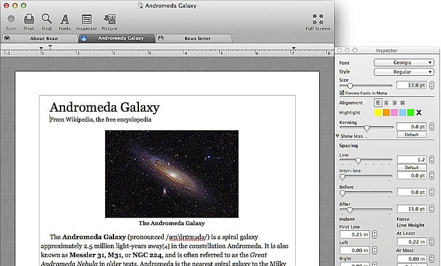Click the Line spacing slider
Screen dimensions: 441x266
366,161
